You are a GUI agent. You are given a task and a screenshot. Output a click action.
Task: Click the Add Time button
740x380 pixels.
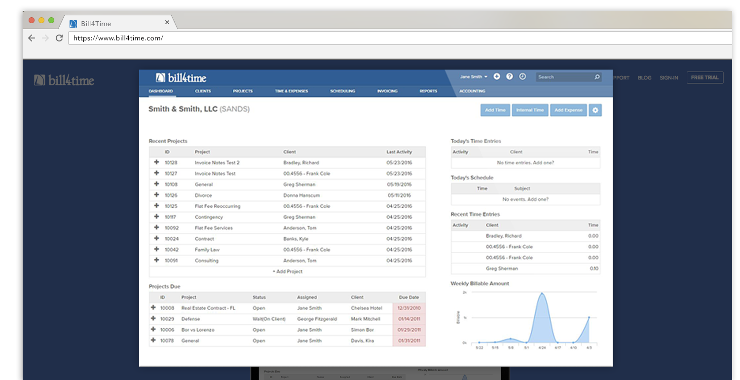495,110
